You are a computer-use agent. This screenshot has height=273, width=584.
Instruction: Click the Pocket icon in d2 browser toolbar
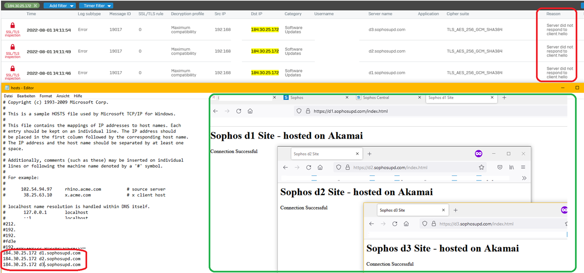[x=500, y=167]
